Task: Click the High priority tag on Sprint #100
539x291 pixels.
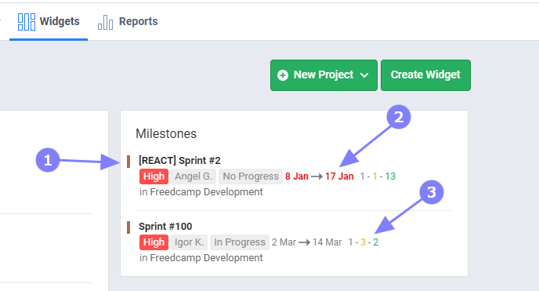Action: pos(154,242)
